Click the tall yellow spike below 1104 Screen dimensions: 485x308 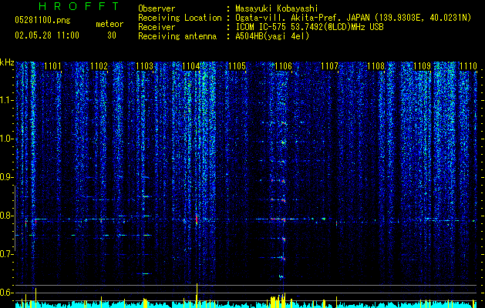(x=197, y=296)
